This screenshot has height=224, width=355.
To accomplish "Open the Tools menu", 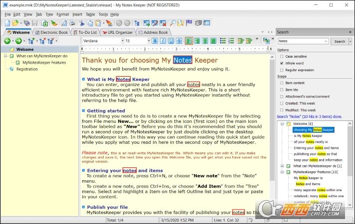I will (103, 14).
